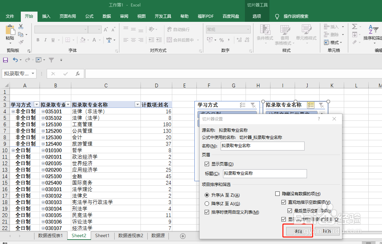Click the AutoSum sigma icon
The image size is (382, 244).
coord(355,27)
